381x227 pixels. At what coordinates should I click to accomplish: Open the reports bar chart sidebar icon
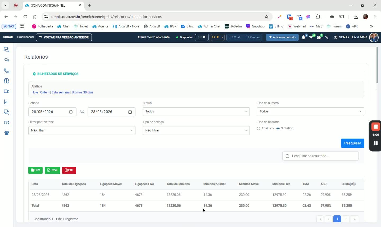click(x=7, y=102)
